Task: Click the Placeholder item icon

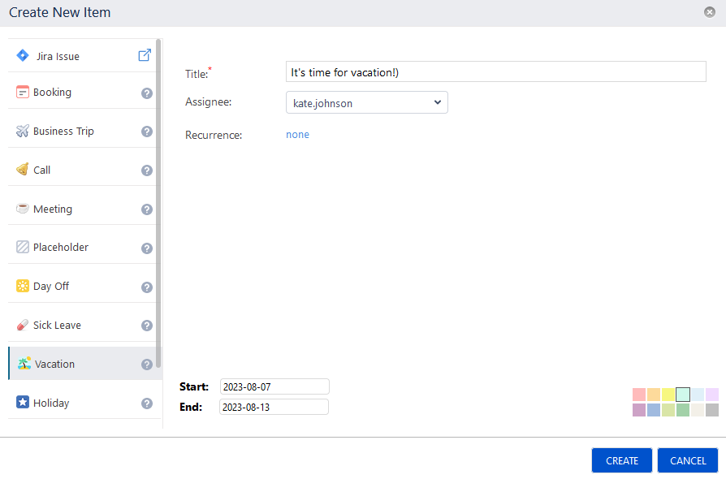Action: click(x=22, y=246)
